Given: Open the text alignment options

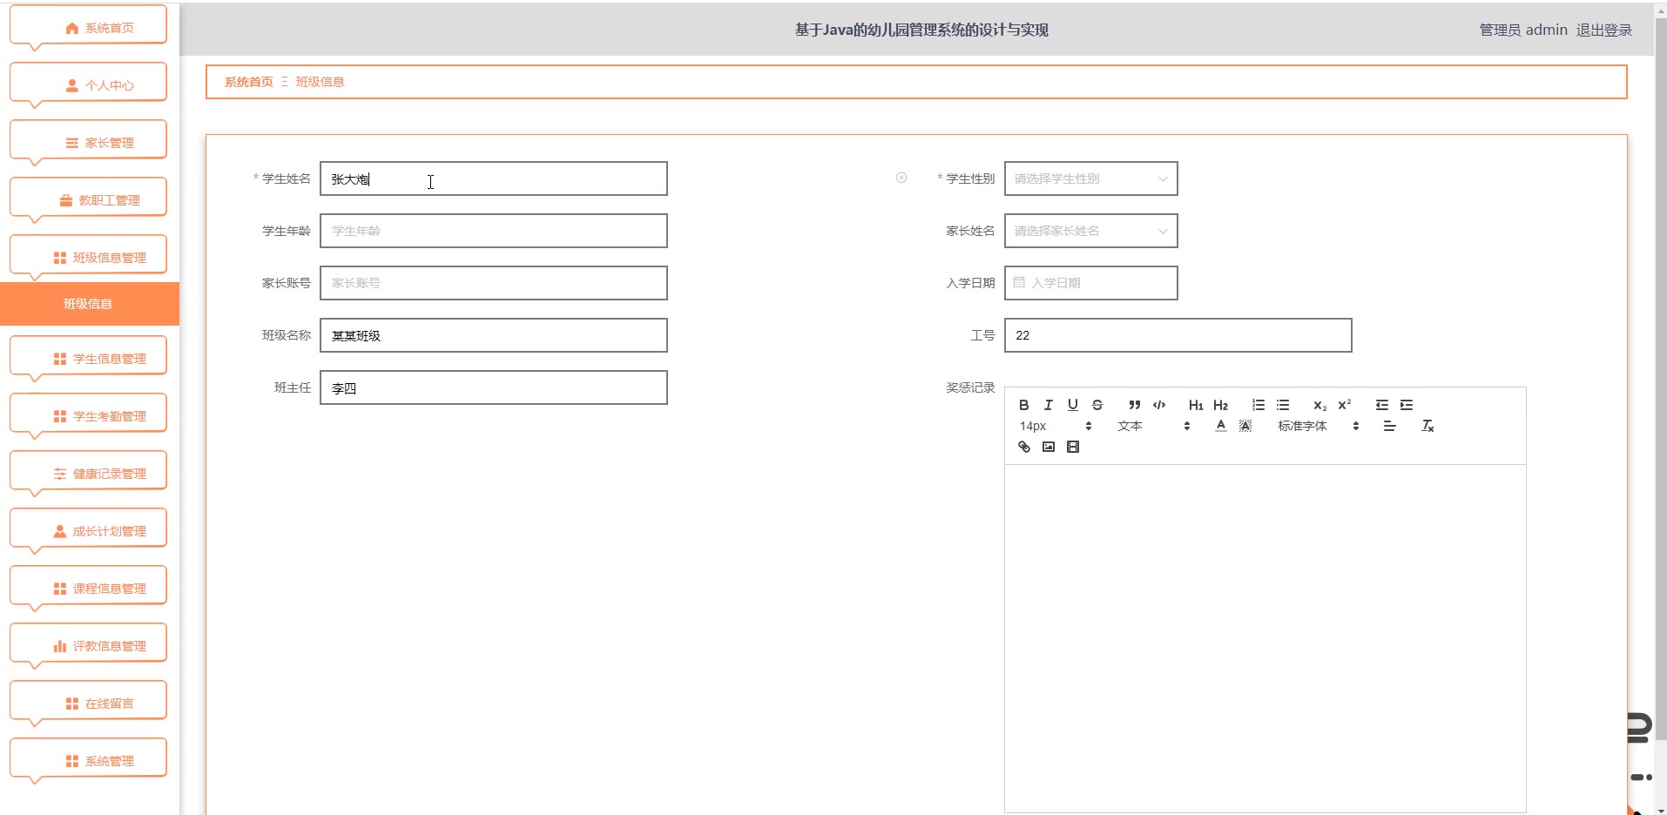Looking at the screenshot, I should [x=1389, y=426].
